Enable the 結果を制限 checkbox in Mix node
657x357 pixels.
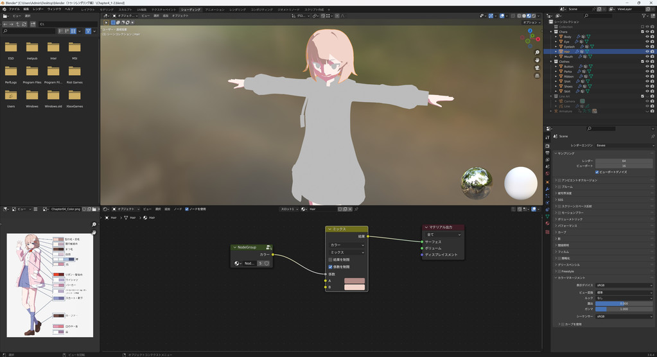click(331, 259)
